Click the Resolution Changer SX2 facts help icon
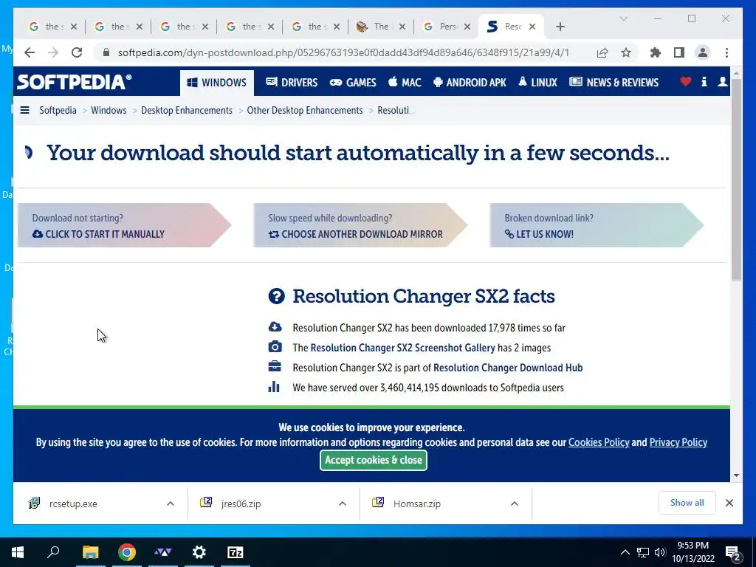 [x=276, y=296]
